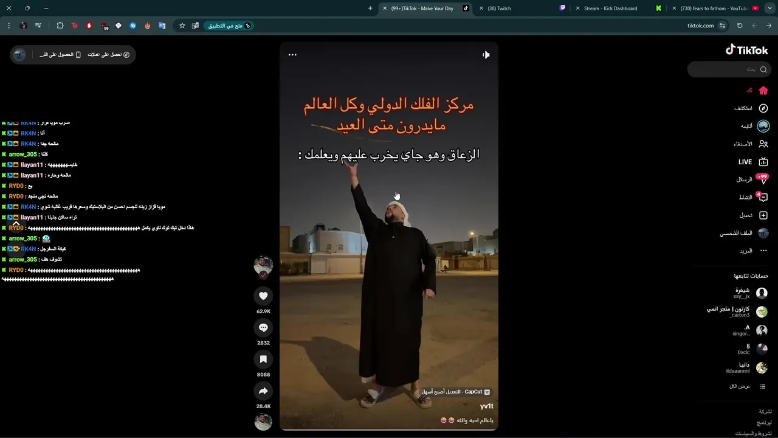Close the Twitch tab

(x=481, y=9)
